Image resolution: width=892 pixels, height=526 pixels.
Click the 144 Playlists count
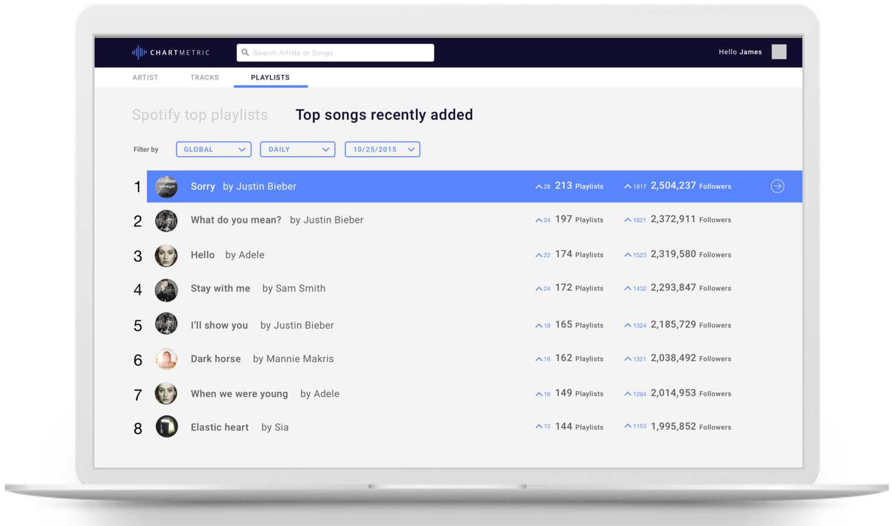click(579, 427)
